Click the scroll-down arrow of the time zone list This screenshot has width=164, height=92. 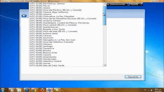[x=105, y=65]
